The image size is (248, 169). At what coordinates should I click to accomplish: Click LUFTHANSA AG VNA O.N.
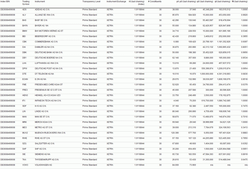(47, 63)
